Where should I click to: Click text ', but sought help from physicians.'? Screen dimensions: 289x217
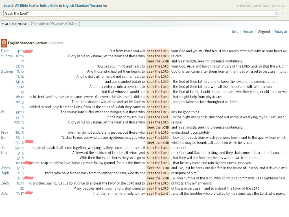197,97
